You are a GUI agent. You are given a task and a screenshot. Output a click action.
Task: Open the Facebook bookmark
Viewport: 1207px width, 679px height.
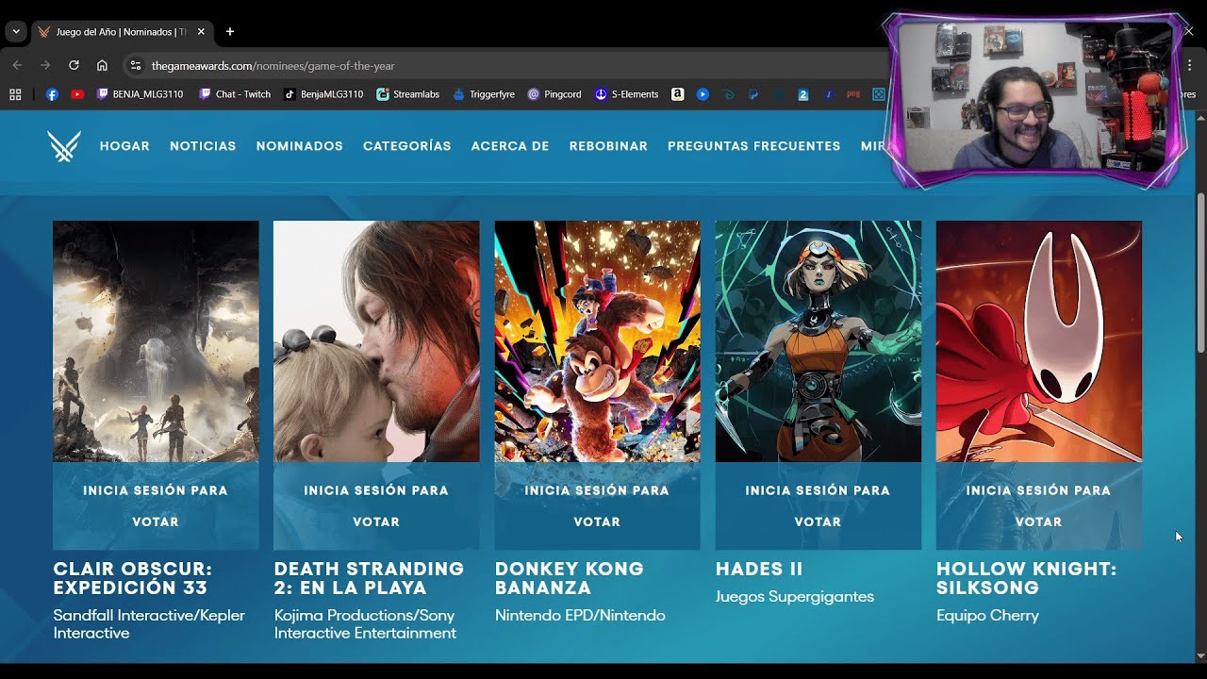[x=52, y=94]
